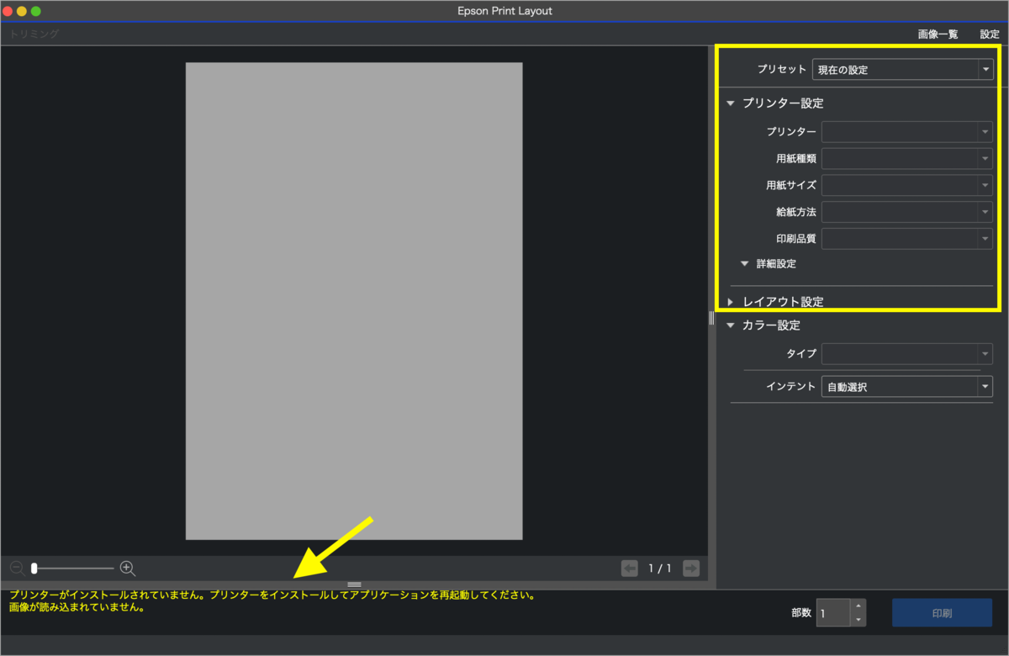
Task: Expand the レイアウト設定 section
Action: 731,302
